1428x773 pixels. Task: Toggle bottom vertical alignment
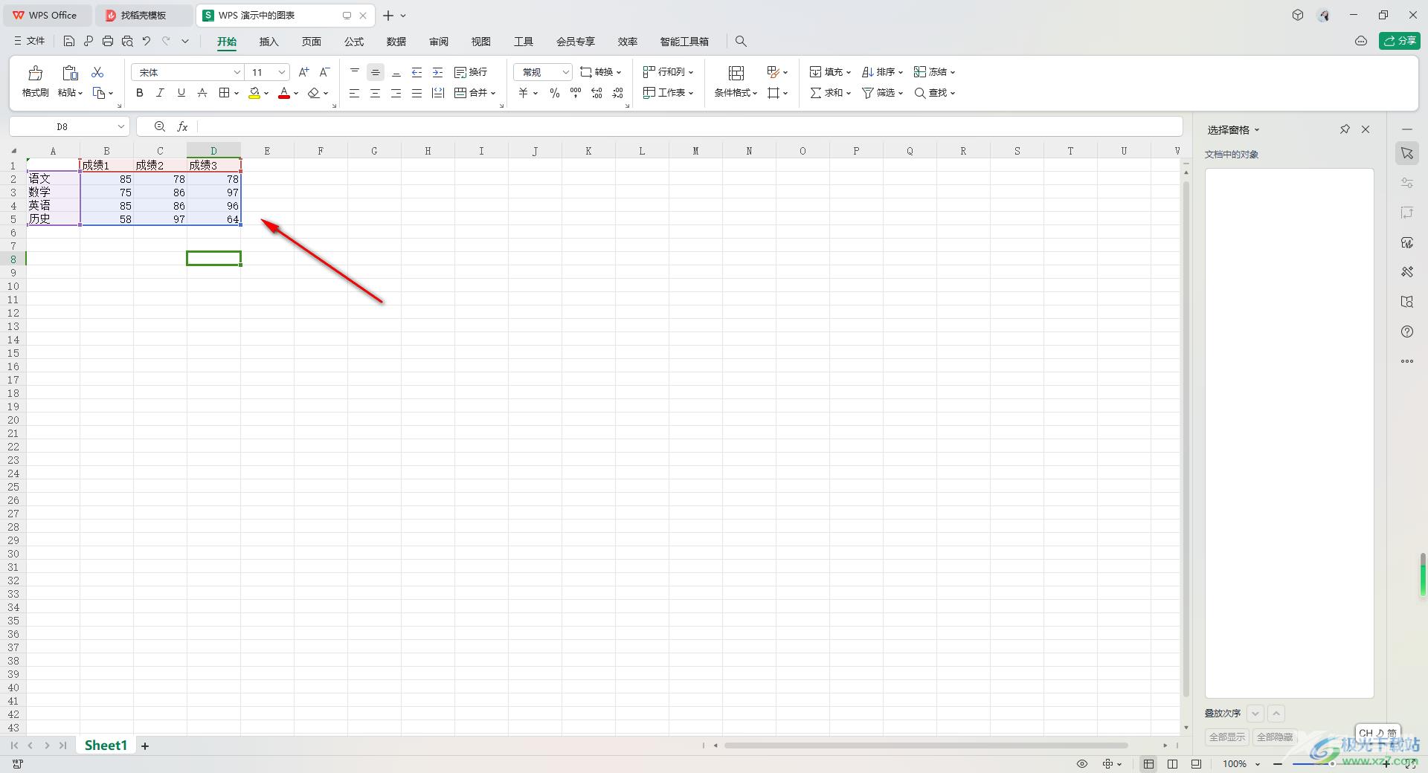coord(396,72)
